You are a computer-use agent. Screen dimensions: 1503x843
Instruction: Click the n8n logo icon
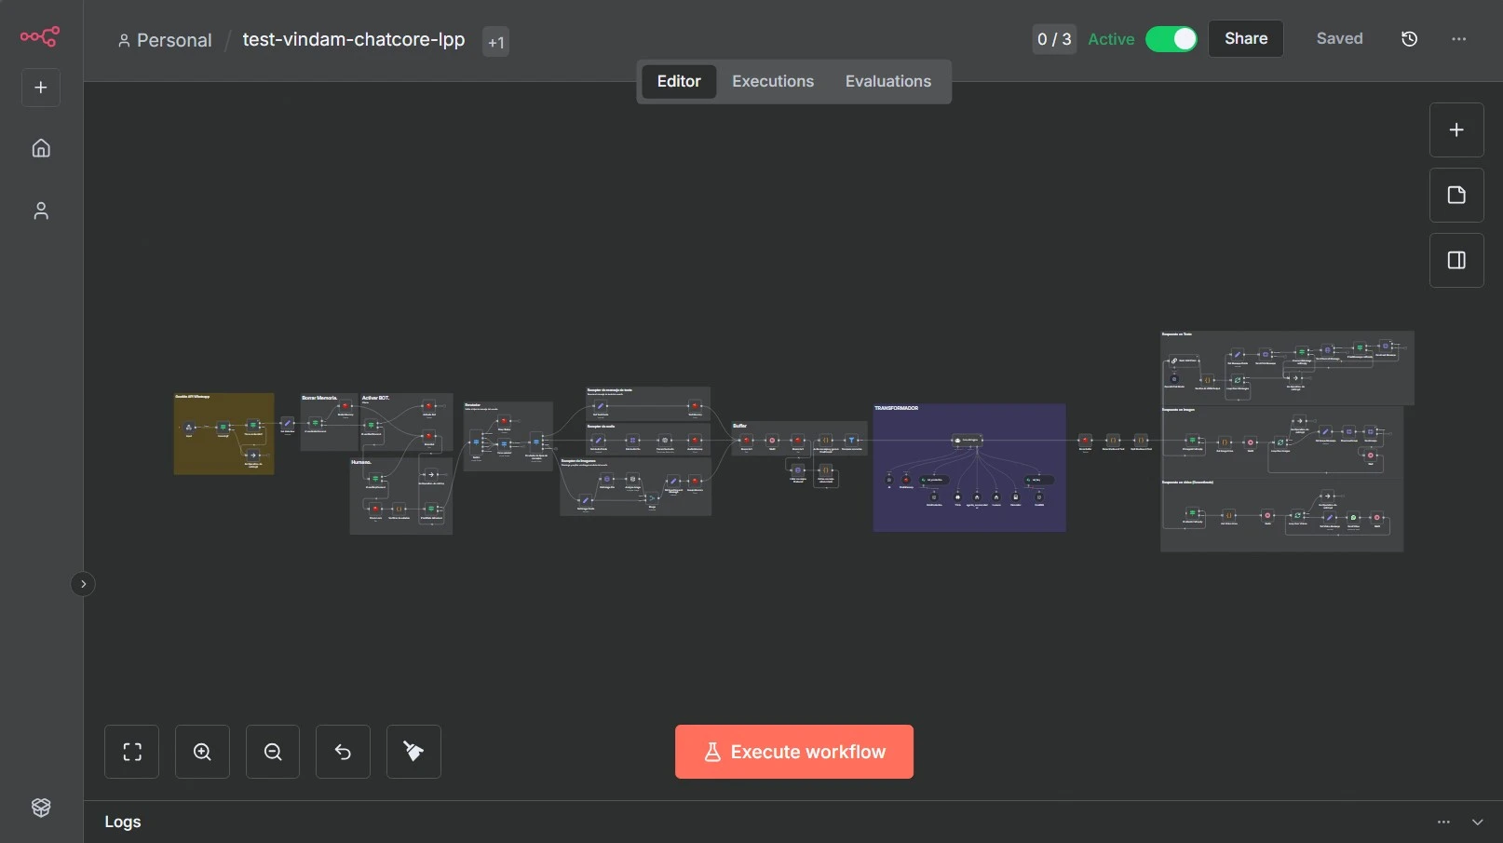pyautogui.click(x=40, y=36)
